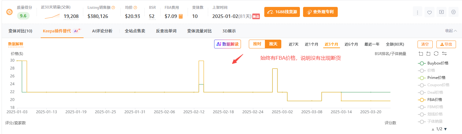Select the 近1个月 time range

click(312, 44)
